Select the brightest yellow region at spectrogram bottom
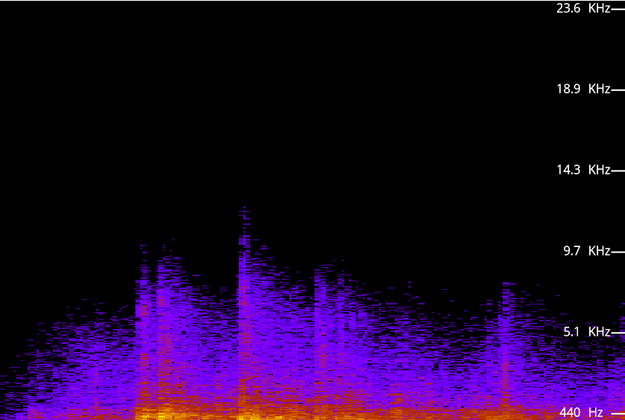The width and height of the screenshot is (625, 420). click(168, 414)
